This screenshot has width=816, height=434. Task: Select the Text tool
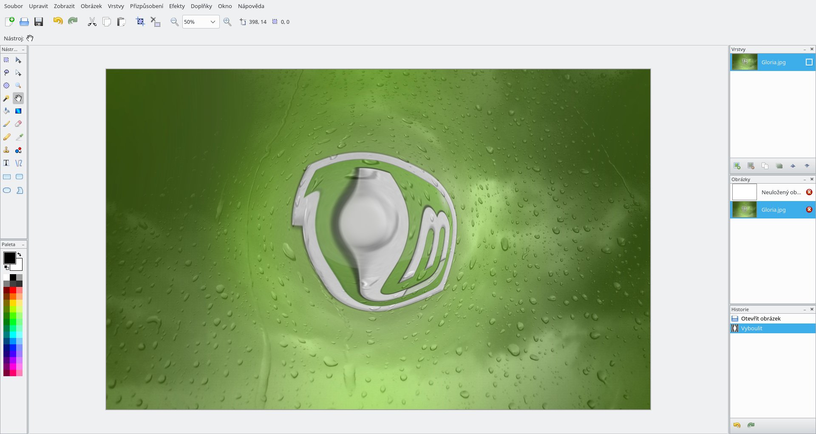click(6, 163)
